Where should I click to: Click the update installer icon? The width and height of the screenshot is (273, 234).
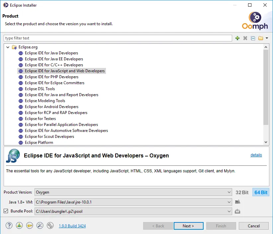point(19,226)
